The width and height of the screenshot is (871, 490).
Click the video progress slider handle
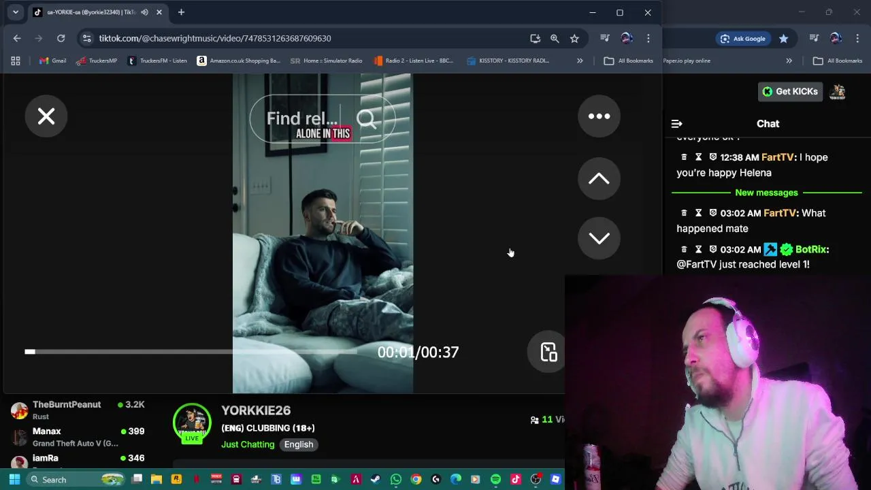pyautogui.click(x=30, y=351)
